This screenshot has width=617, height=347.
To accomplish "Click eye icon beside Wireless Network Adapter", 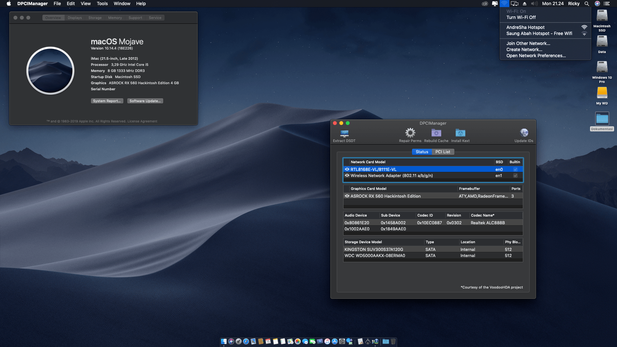I will (347, 175).
